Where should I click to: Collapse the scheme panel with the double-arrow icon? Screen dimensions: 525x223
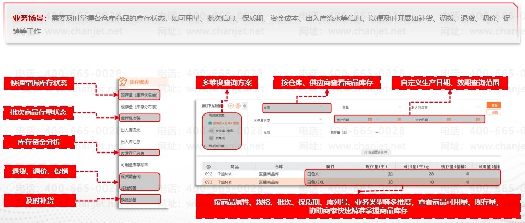(245, 105)
